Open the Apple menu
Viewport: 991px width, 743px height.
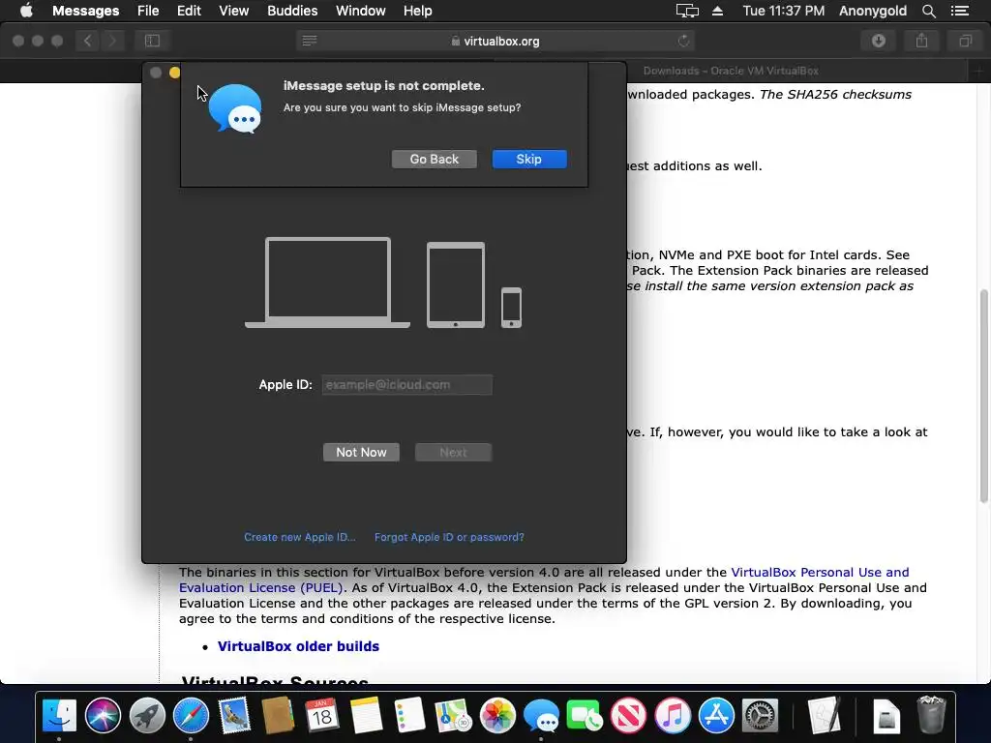point(26,11)
